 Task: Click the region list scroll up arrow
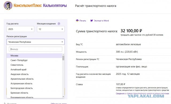63,55
